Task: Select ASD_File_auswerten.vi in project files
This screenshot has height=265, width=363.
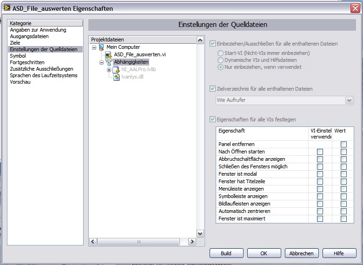Action: pyautogui.click(x=140, y=55)
